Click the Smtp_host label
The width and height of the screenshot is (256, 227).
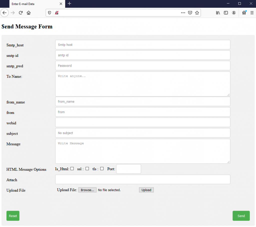point(15,45)
